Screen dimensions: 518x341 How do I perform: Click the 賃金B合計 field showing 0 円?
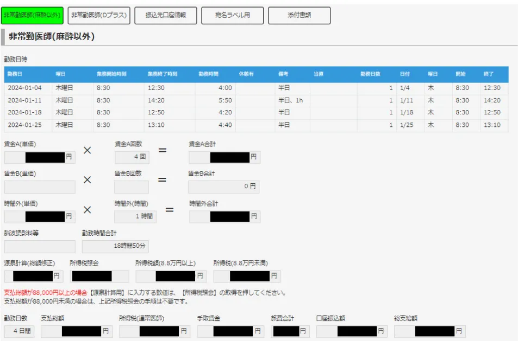[223, 187]
